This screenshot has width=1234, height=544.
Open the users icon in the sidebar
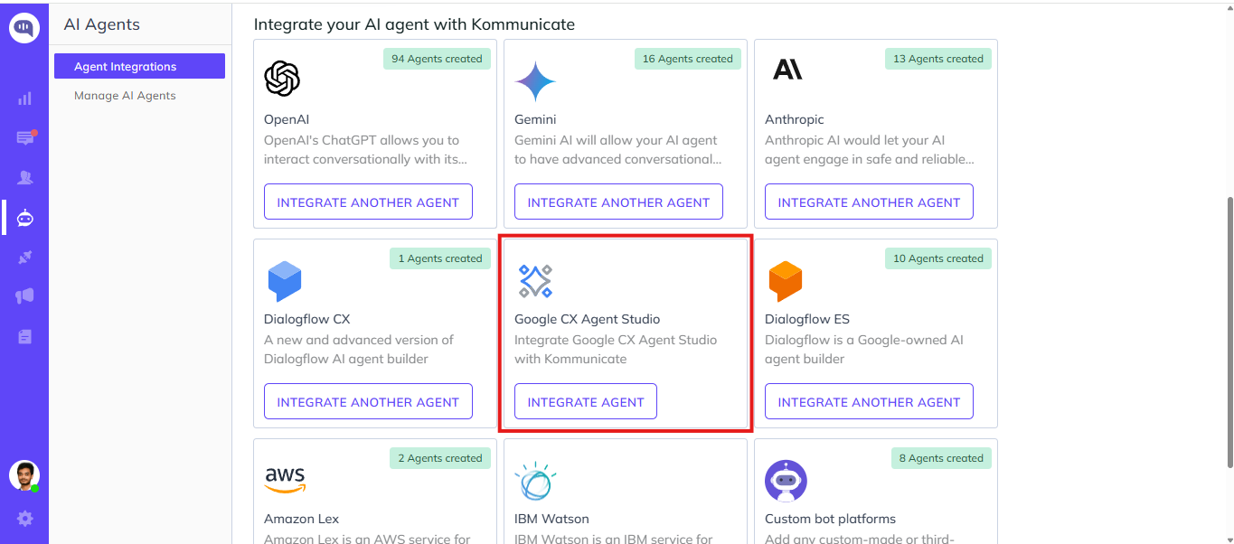(25, 178)
